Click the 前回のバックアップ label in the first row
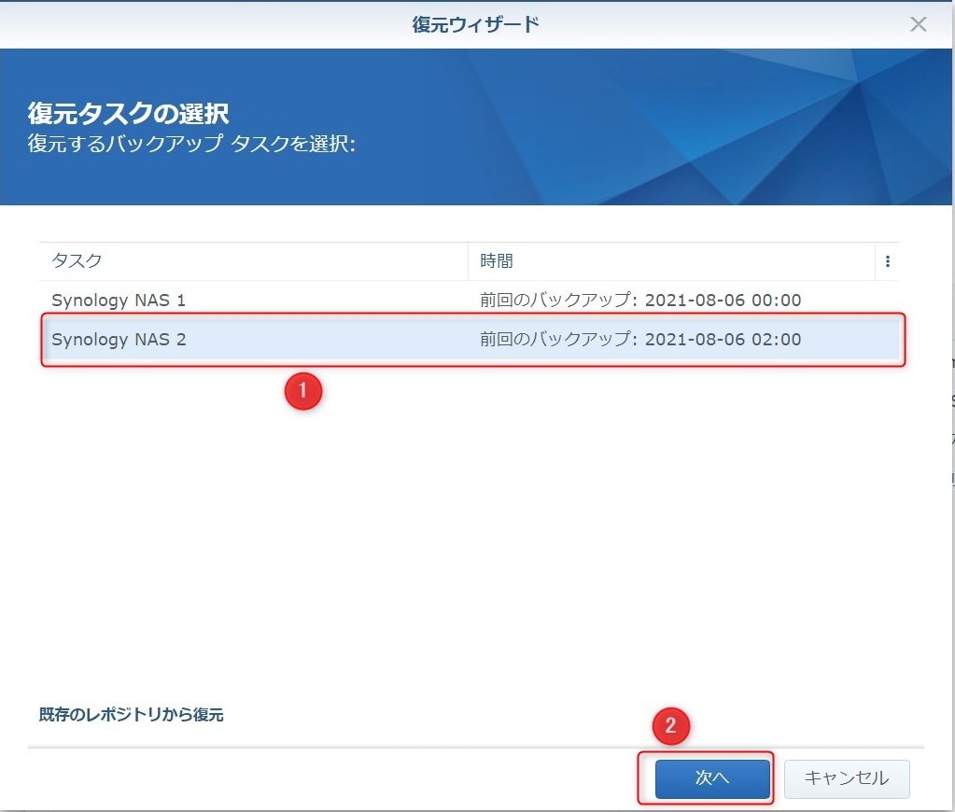 (557, 301)
